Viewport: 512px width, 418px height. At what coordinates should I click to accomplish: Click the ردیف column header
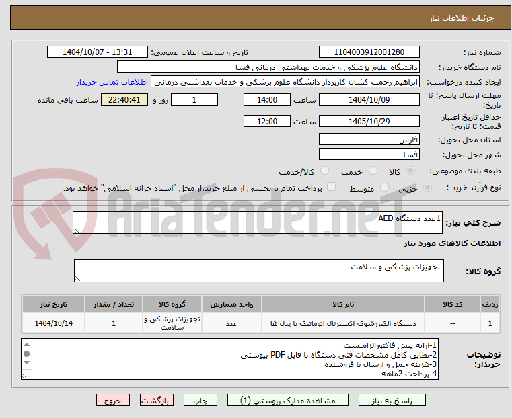coord(490,304)
